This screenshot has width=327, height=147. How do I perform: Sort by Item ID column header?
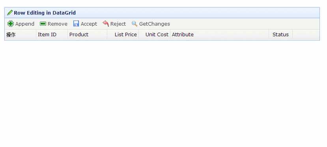52,35
